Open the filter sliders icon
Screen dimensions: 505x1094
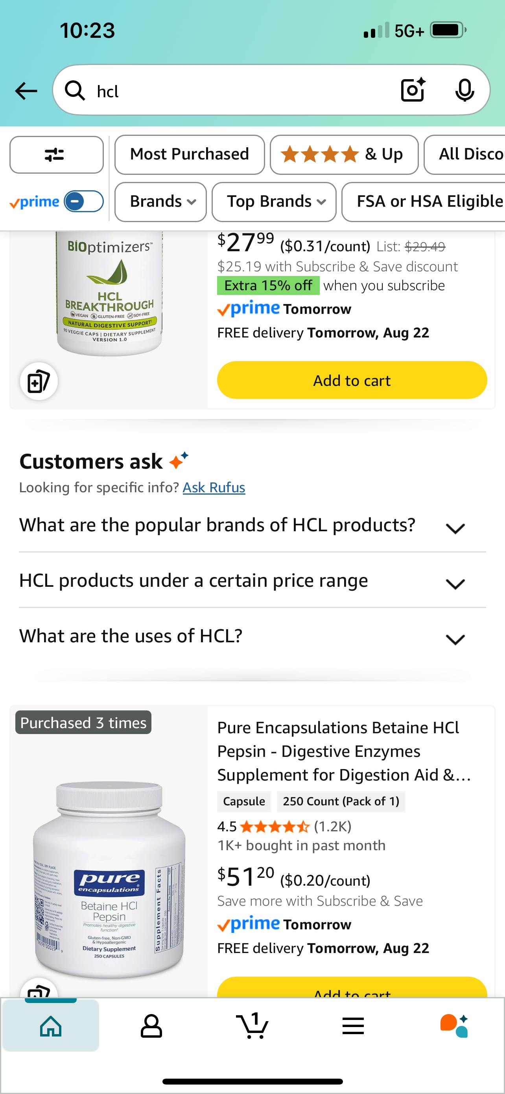click(56, 155)
